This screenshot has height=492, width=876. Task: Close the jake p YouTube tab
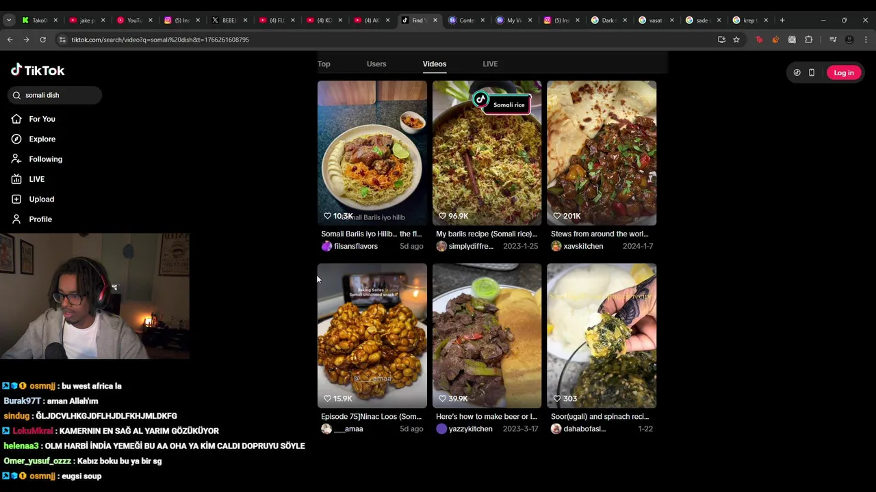[103, 20]
